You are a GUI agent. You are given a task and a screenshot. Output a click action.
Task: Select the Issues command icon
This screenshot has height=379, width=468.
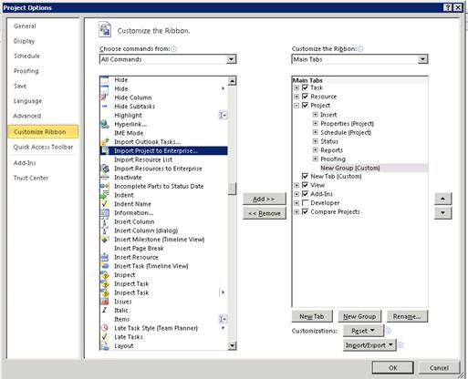105,302
